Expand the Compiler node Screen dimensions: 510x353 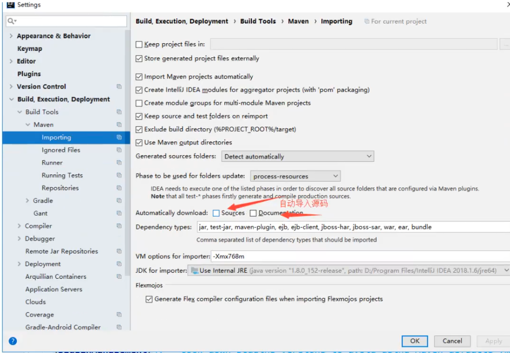[x=19, y=226]
